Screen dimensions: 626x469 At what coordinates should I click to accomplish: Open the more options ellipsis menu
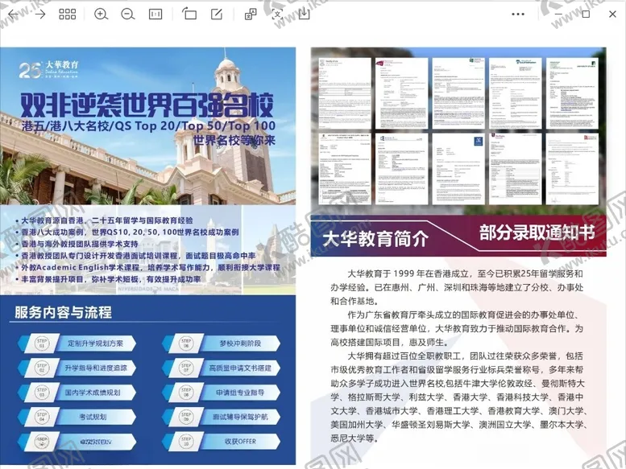tap(518, 14)
